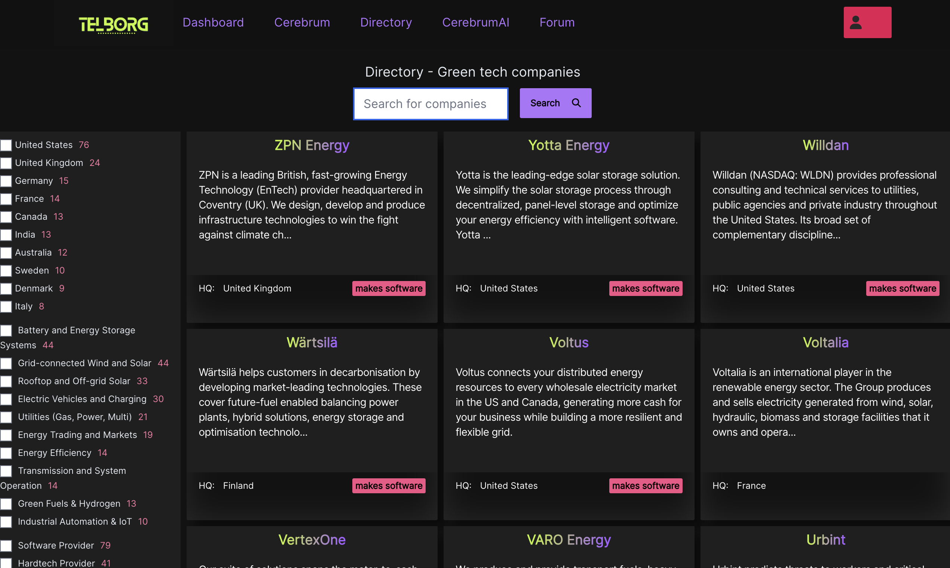
Task: Open the Urbint company title
Action: [x=825, y=540]
